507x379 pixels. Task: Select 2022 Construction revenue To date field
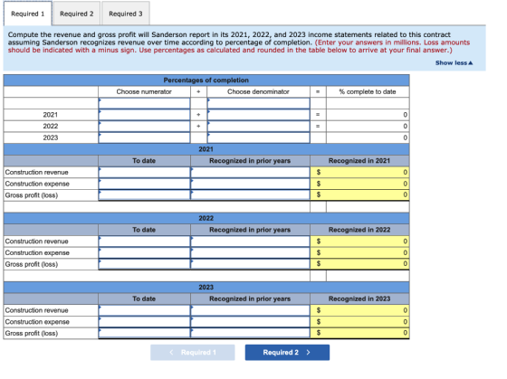pyautogui.click(x=144, y=241)
